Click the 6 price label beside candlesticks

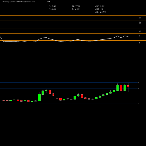pyautogui.click(x=138, y=88)
